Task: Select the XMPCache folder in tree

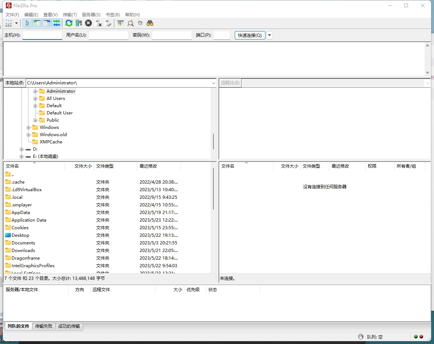Action: tap(51, 142)
